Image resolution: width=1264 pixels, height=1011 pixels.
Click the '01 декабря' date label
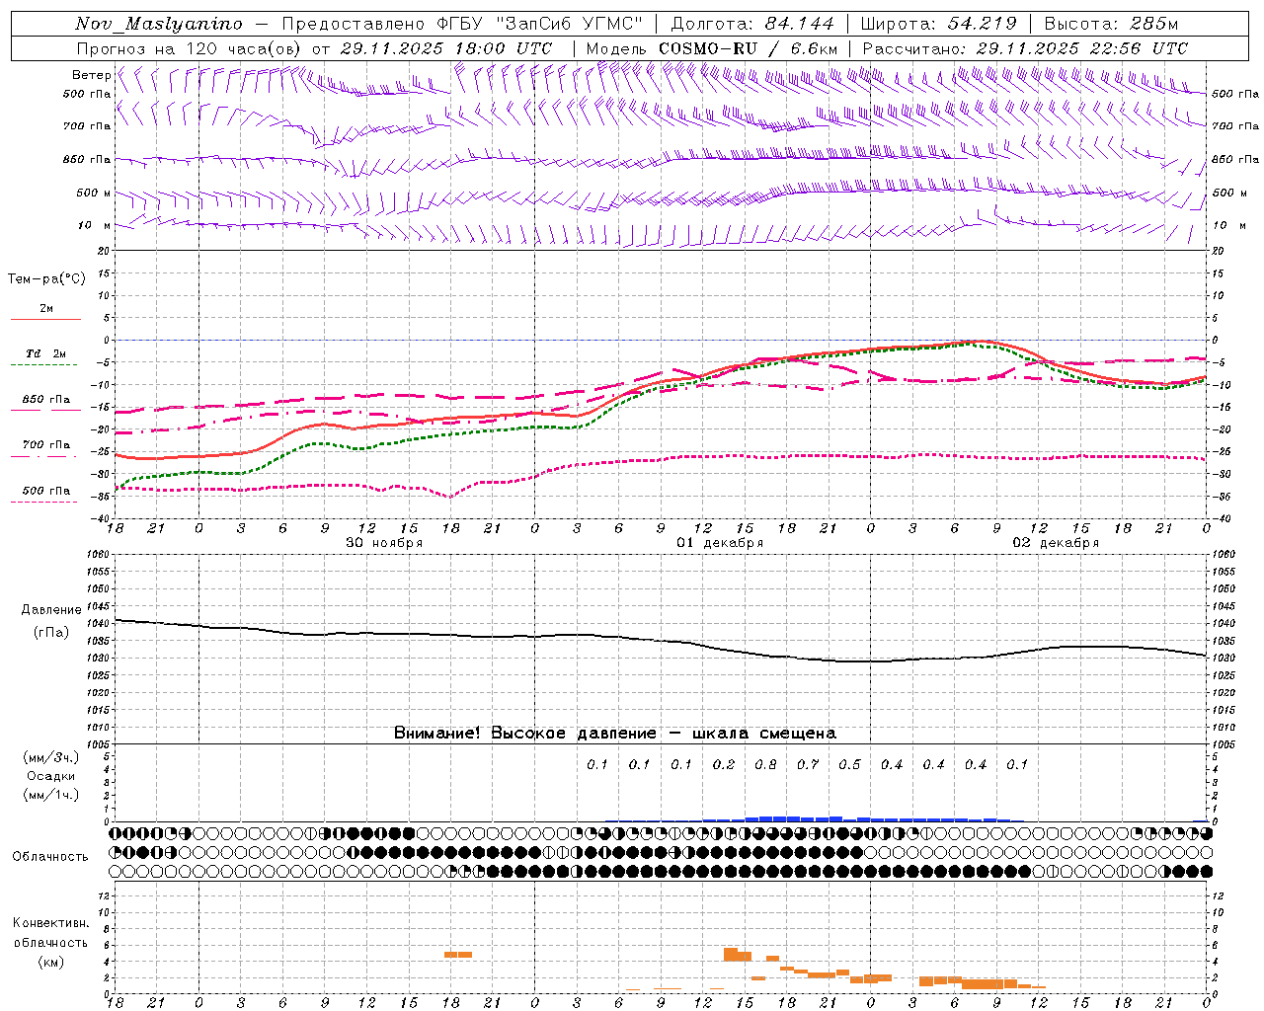click(720, 543)
